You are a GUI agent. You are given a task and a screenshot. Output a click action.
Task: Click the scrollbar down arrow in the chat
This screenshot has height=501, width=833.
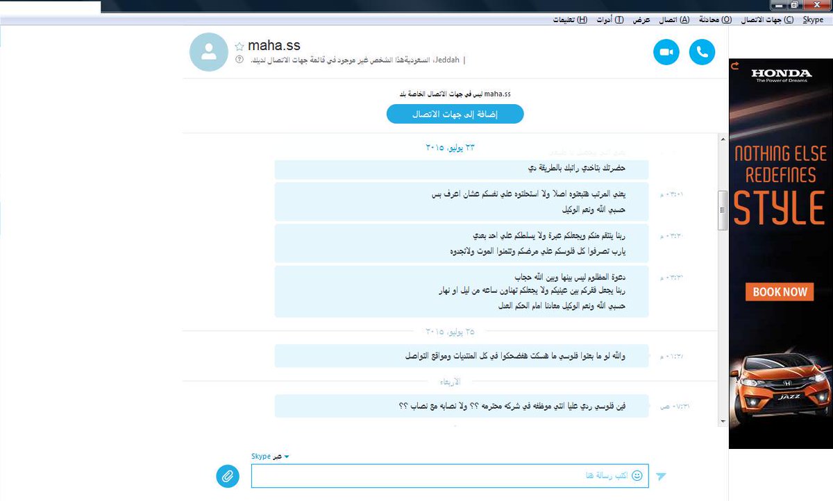[723, 421]
